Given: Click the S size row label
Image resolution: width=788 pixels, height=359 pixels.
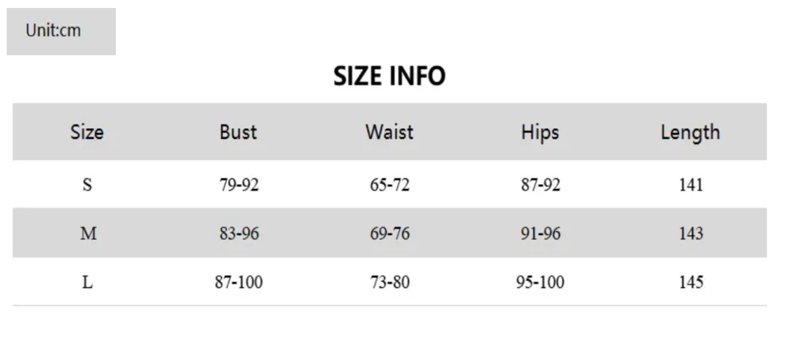Looking at the screenshot, I should pos(88,185).
